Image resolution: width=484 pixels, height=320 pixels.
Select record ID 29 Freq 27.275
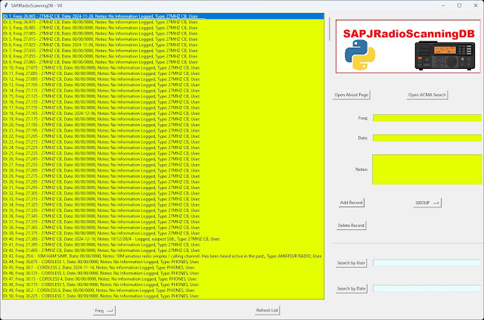click(163, 176)
